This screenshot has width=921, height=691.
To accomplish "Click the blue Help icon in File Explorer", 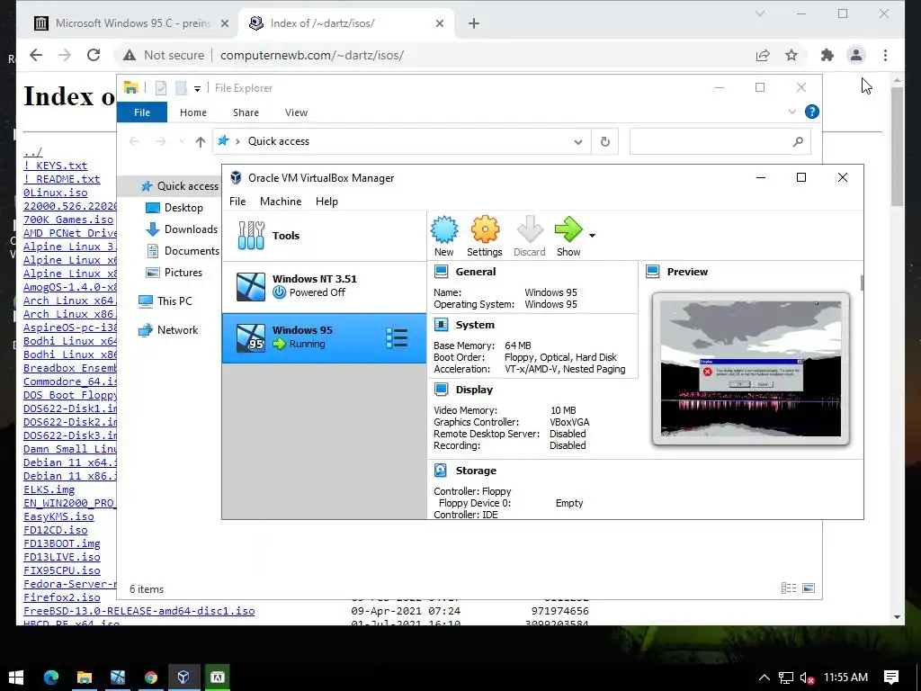I will tap(812, 112).
